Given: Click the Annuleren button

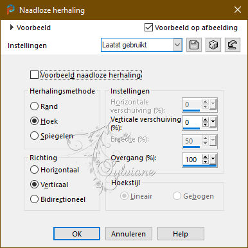Looking at the screenshot, I should [x=128, y=234].
